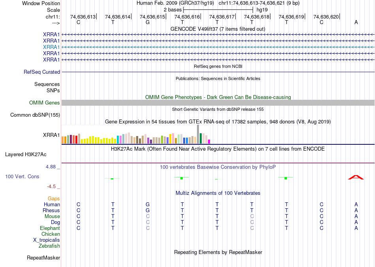375x267 pixels.
Task: Select the Zebrafish alignment row label
Action: pos(49,246)
